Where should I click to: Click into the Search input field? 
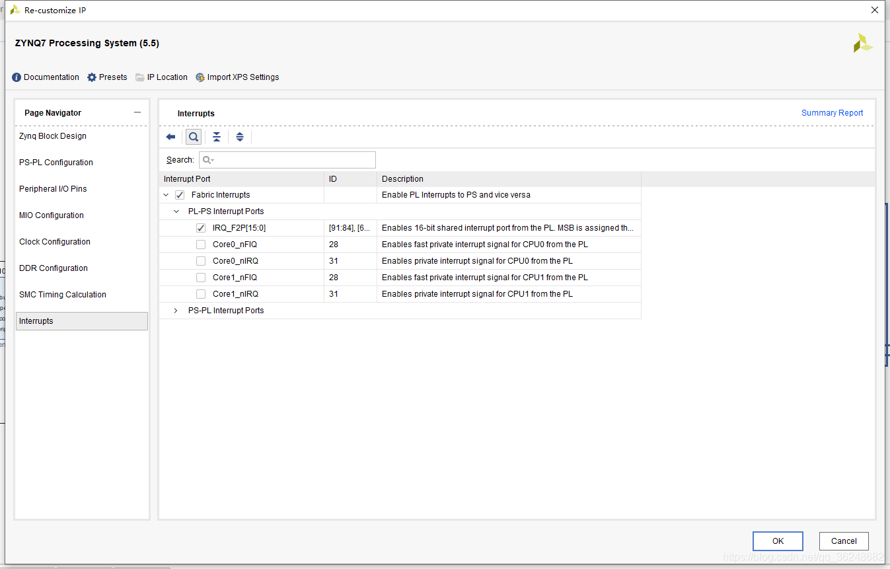[x=287, y=160]
